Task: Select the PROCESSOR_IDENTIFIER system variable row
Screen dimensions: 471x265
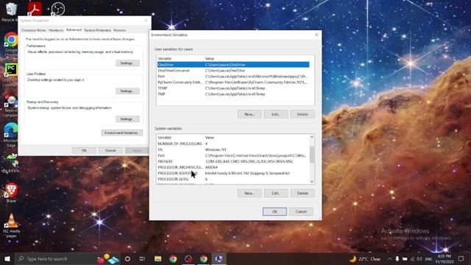Action: click(233, 174)
